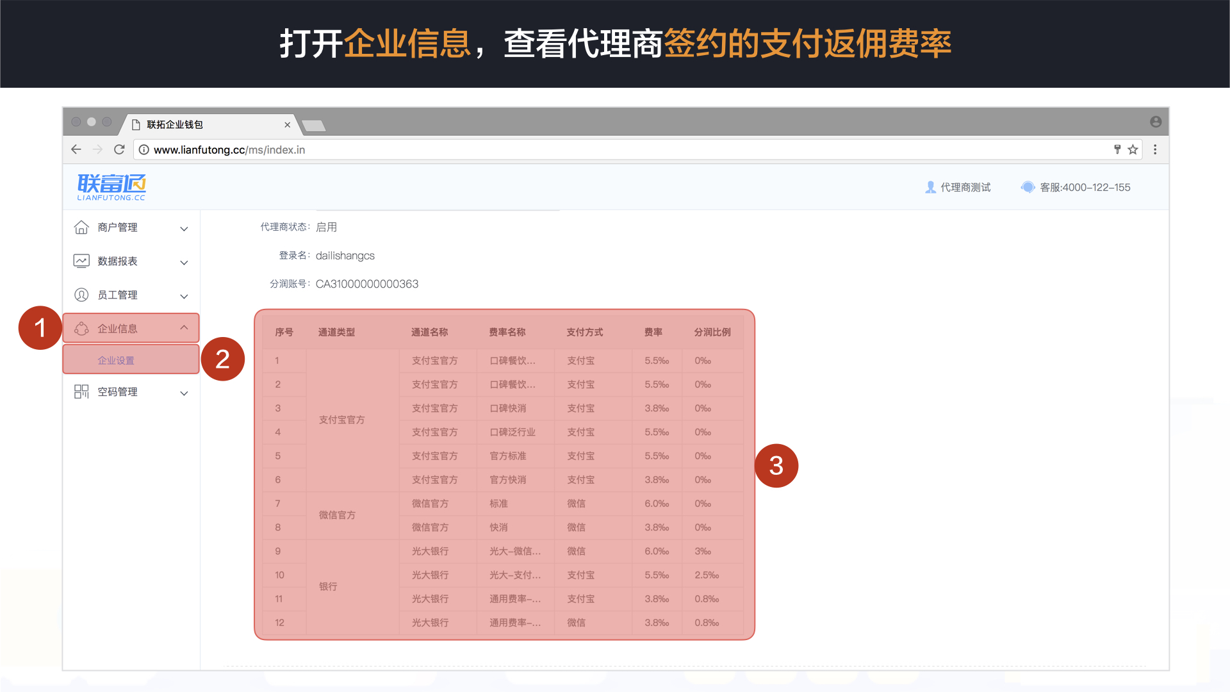The image size is (1230, 692).
Task: Click the 费率 column header
Action: [653, 332]
